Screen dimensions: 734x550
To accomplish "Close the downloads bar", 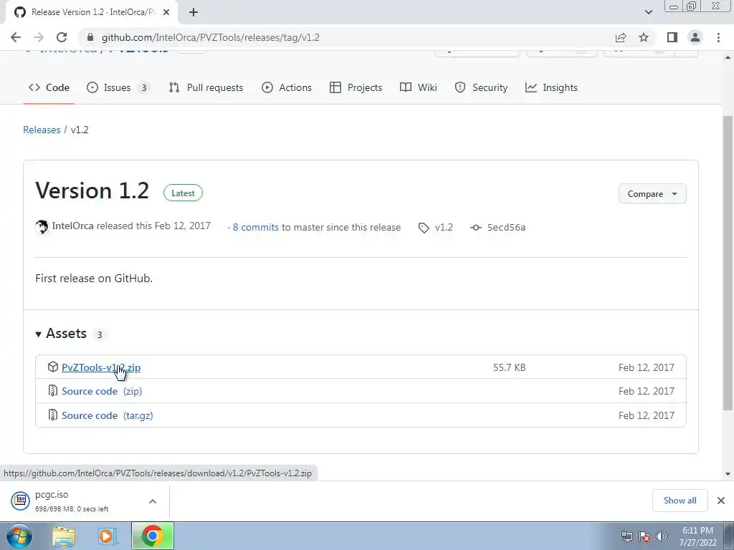I will (721, 501).
